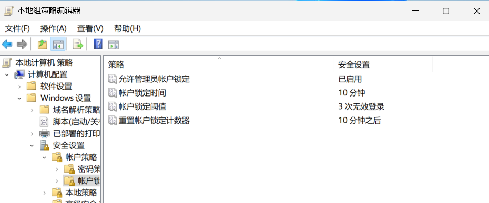The image size is (489, 203).
Task: Select the 帐户锁定阈值 policy row
Action: 137,106
